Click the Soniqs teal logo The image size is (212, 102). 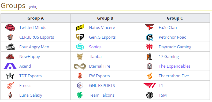80,47
